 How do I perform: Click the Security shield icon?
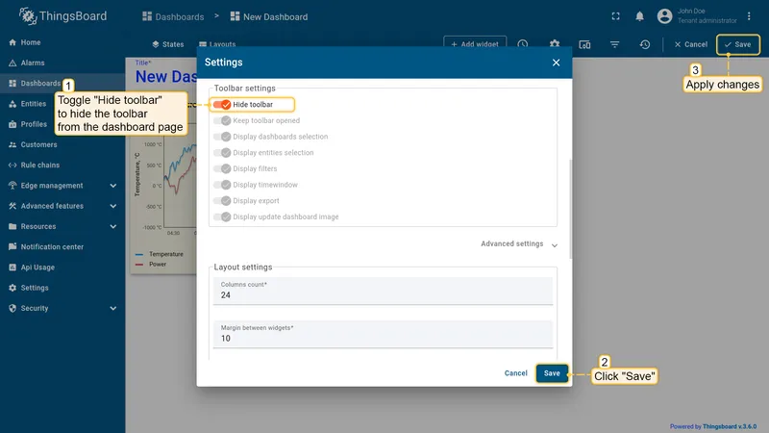[x=12, y=308]
